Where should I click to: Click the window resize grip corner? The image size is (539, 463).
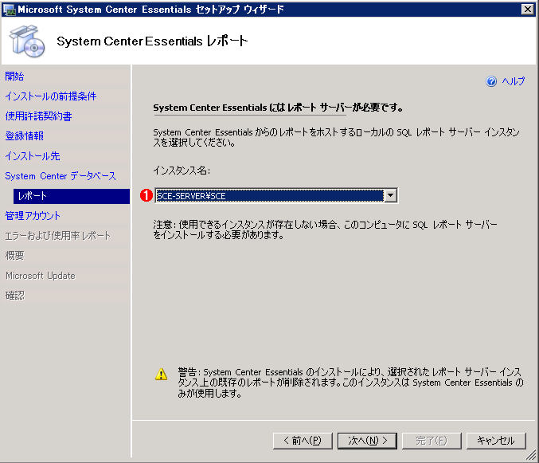(531, 456)
